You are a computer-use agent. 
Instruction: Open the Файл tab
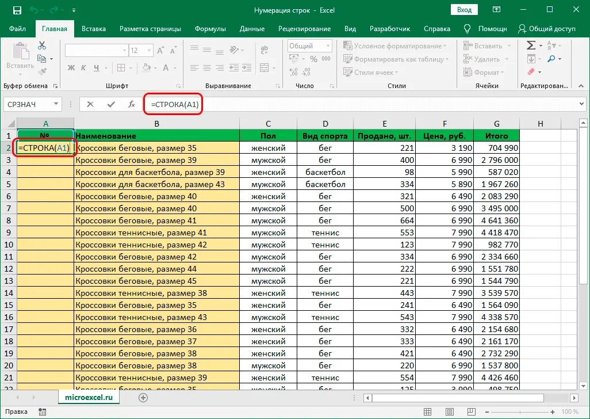click(17, 29)
